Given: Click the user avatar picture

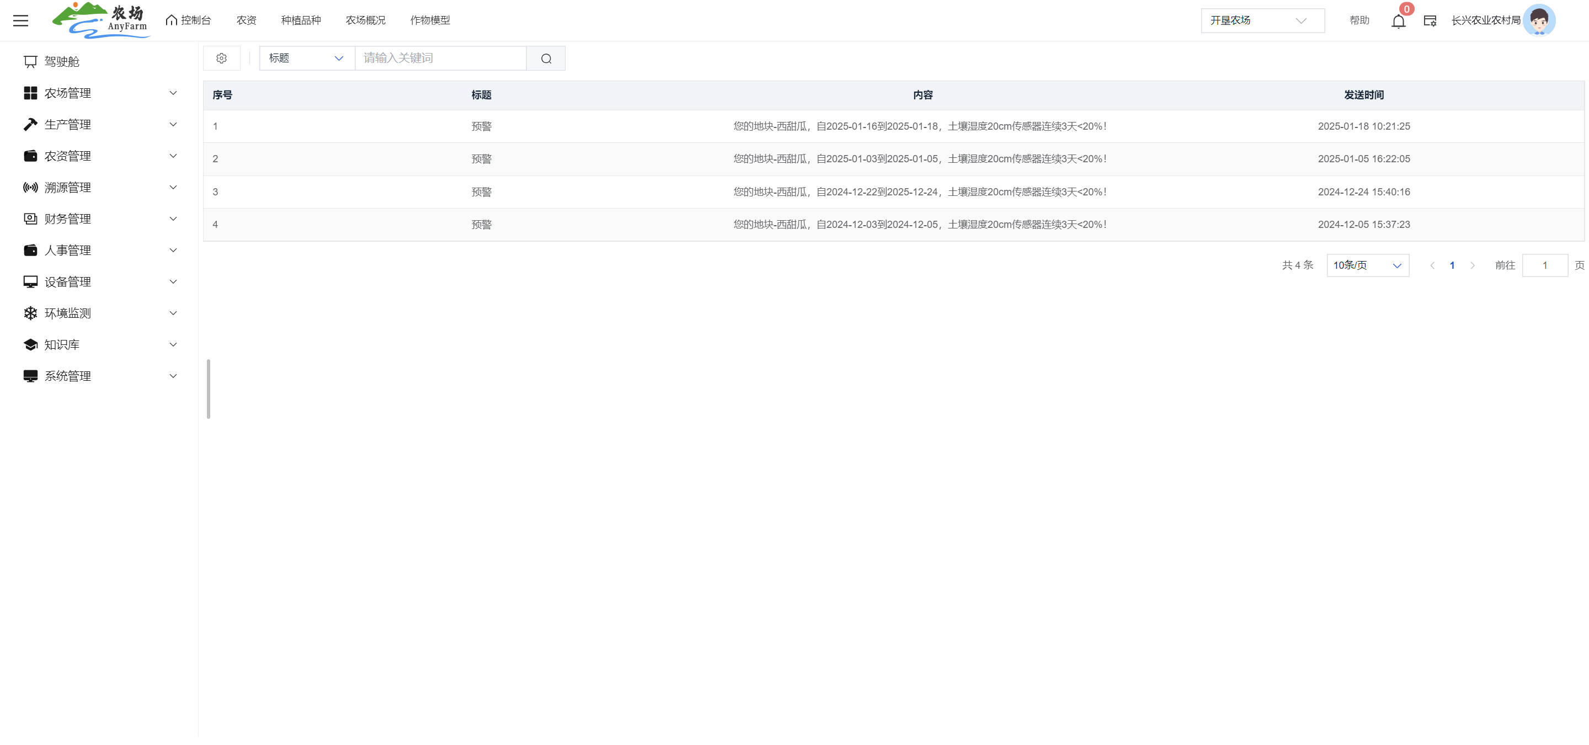Looking at the screenshot, I should click(1538, 20).
